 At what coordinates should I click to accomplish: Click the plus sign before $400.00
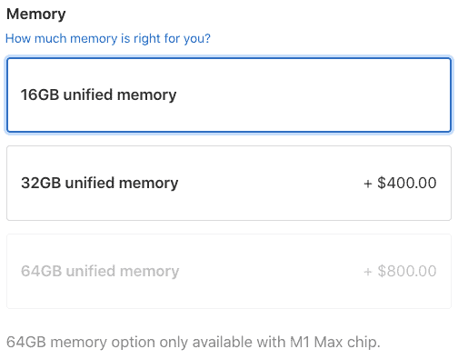point(368,184)
